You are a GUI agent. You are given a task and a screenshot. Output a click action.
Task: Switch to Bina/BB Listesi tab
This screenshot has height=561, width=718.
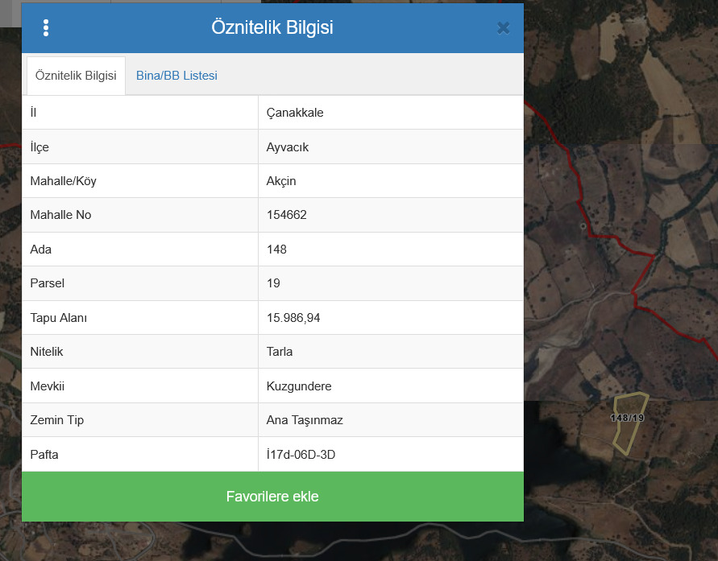click(x=176, y=76)
